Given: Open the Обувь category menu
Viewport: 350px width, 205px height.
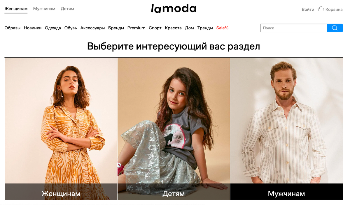Looking at the screenshot, I should tap(71, 28).
